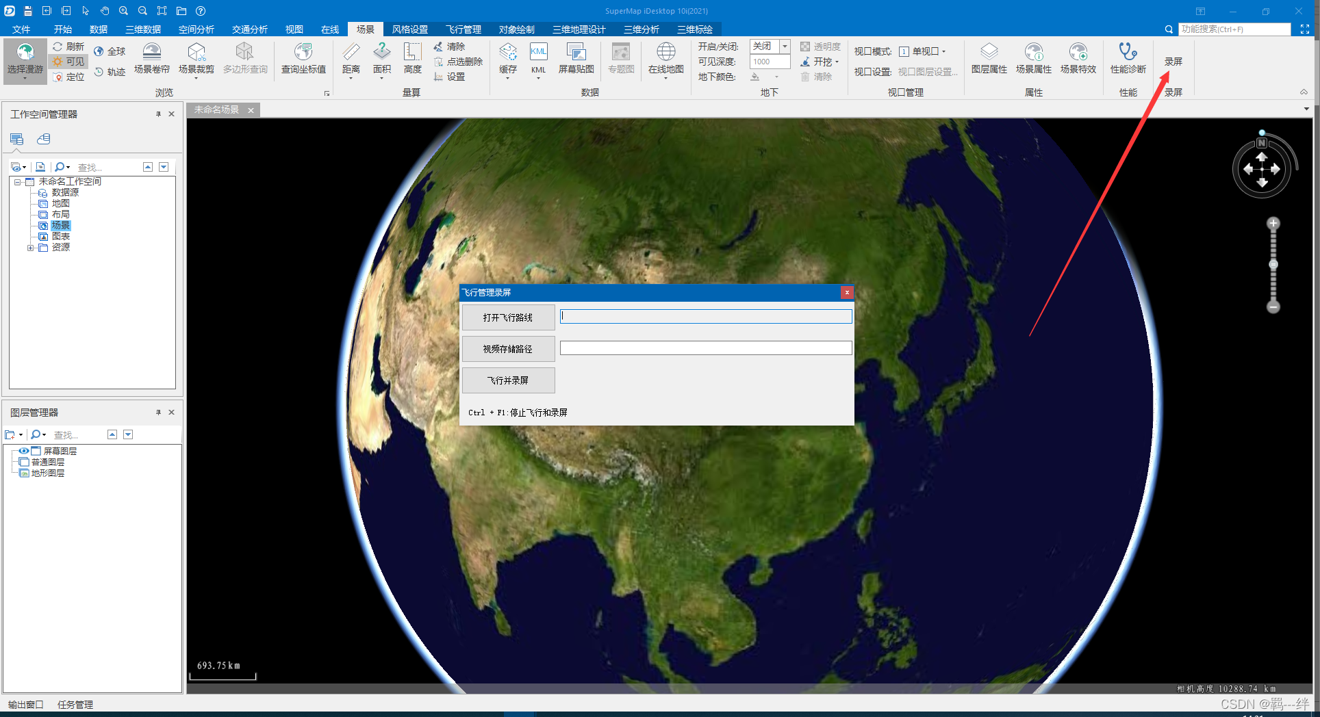
Task: Open the Scene Properties (场景属性) icon
Action: 1034,59
